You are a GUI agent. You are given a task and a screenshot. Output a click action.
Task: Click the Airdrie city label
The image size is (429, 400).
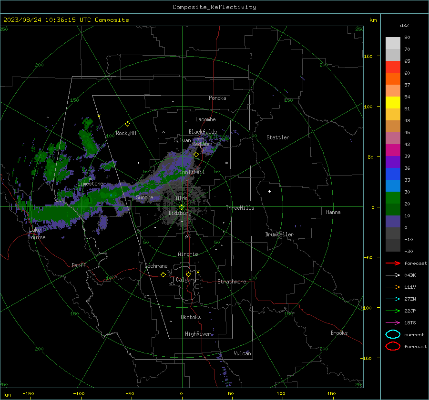(x=188, y=254)
